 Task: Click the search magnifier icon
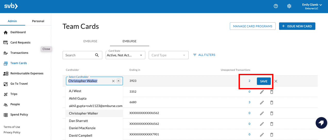tap(97, 55)
